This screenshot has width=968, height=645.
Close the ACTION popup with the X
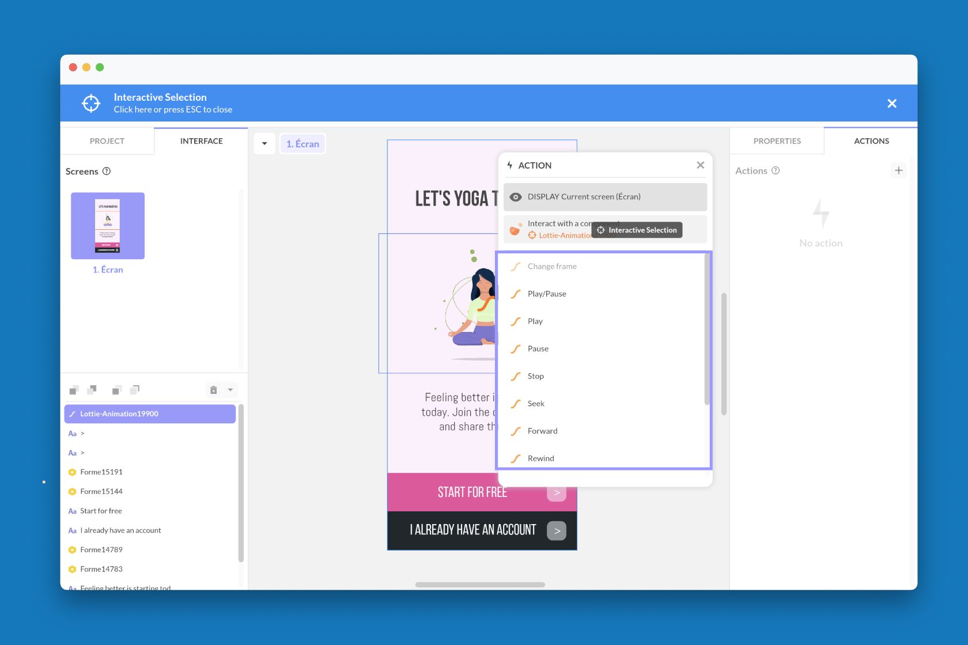pyautogui.click(x=700, y=165)
